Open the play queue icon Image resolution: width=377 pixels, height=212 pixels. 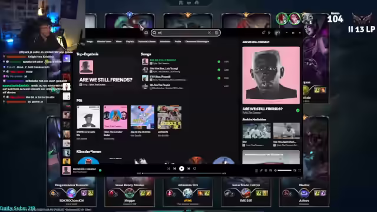pos(266,170)
